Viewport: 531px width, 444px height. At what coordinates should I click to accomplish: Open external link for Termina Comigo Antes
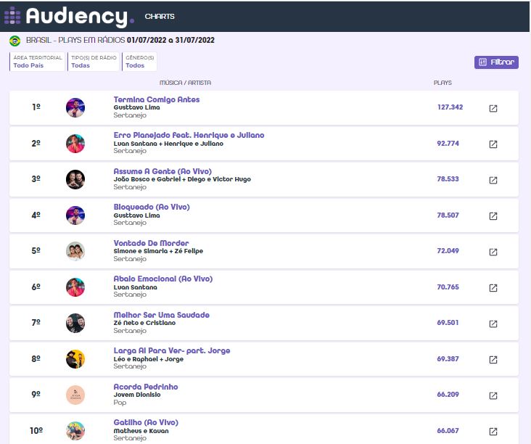[x=493, y=108]
